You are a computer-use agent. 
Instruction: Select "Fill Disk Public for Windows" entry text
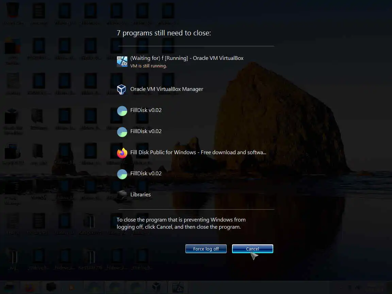click(198, 152)
